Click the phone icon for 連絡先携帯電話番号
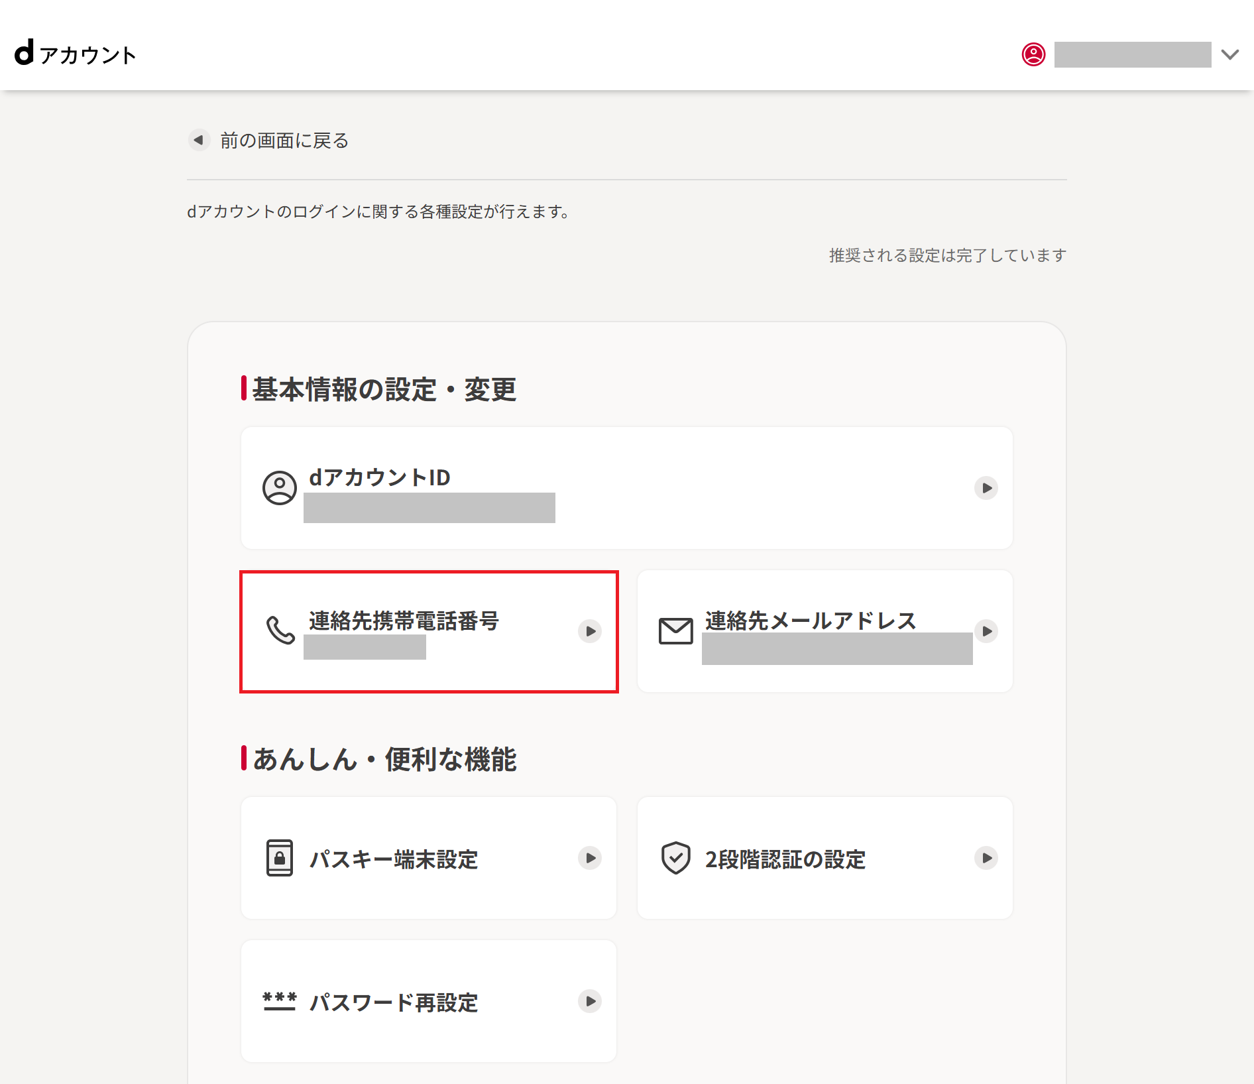Image resolution: width=1254 pixels, height=1084 pixels. click(x=280, y=631)
